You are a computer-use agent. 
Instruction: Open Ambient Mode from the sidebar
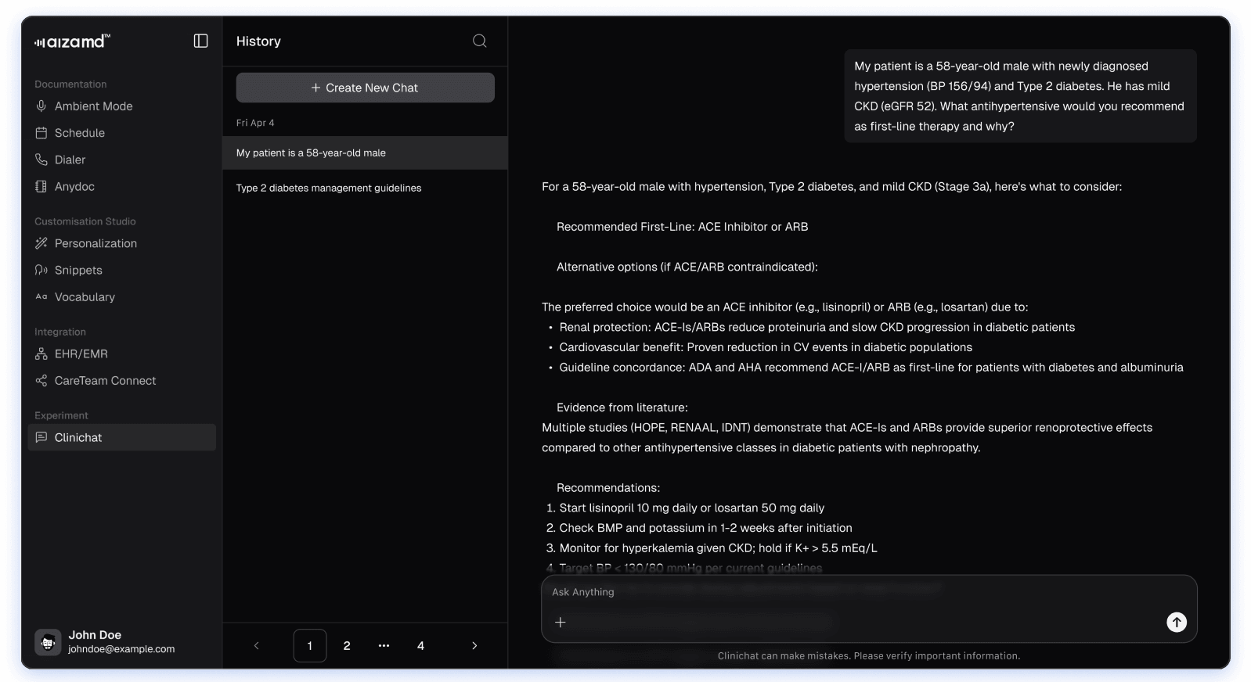[x=93, y=106]
